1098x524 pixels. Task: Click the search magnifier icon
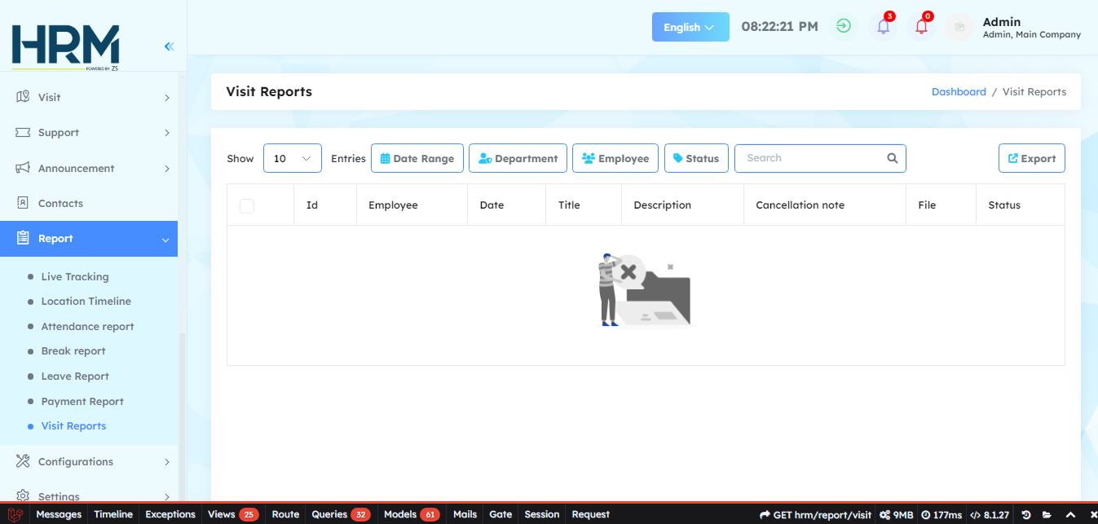tap(893, 159)
